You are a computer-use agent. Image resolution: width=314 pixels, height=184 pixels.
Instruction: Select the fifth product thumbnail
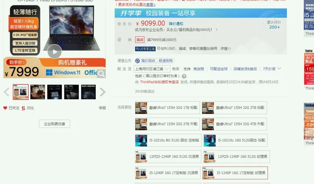click(x=88, y=92)
